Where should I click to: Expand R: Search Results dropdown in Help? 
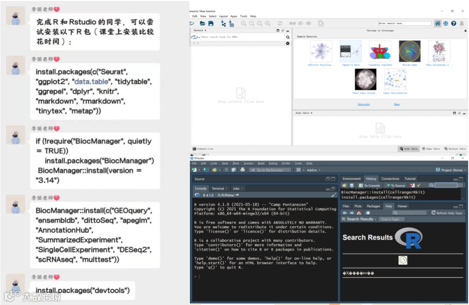(x=359, y=219)
